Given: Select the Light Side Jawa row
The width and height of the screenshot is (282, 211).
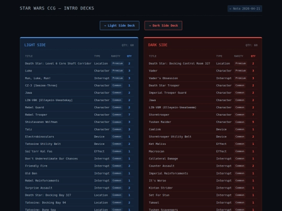Looking at the screenshot, I should pyautogui.click(x=79, y=93).
